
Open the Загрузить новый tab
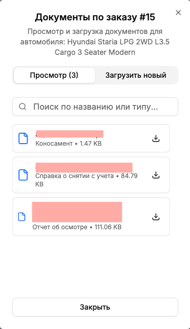[x=136, y=75]
